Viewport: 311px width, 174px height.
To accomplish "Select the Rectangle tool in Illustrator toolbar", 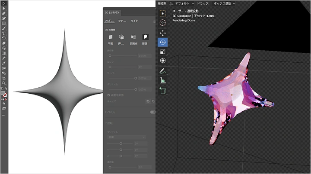I will click(x=4, y=23).
